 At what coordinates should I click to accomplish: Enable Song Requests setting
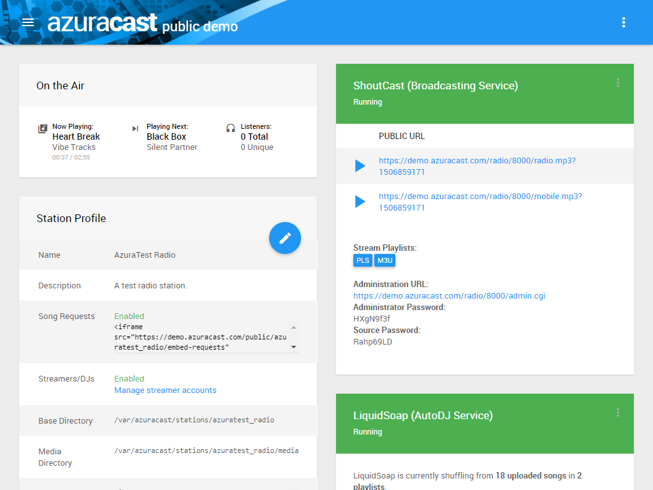pyautogui.click(x=129, y=316)
